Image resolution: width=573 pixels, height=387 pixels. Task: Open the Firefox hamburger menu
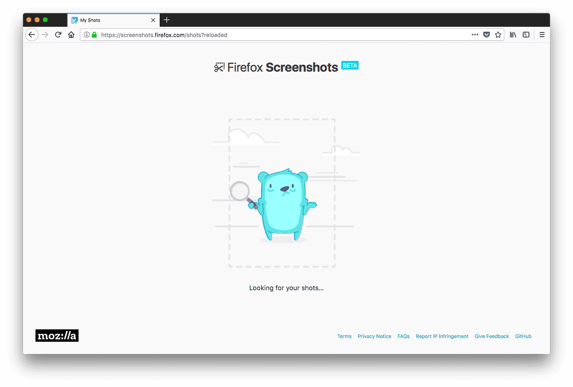point(542,35)
